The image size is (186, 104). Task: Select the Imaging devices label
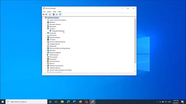[x=55, y=44]
